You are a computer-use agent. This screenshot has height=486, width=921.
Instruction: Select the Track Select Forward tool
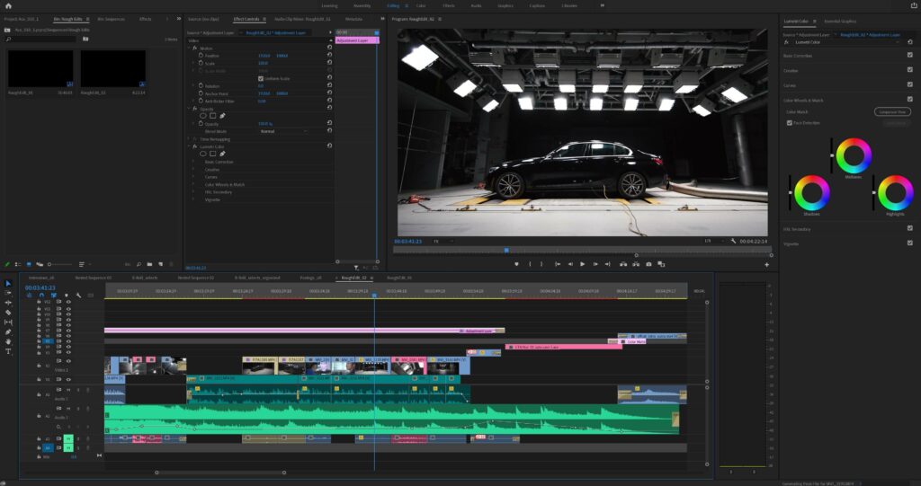click(8, 293)
